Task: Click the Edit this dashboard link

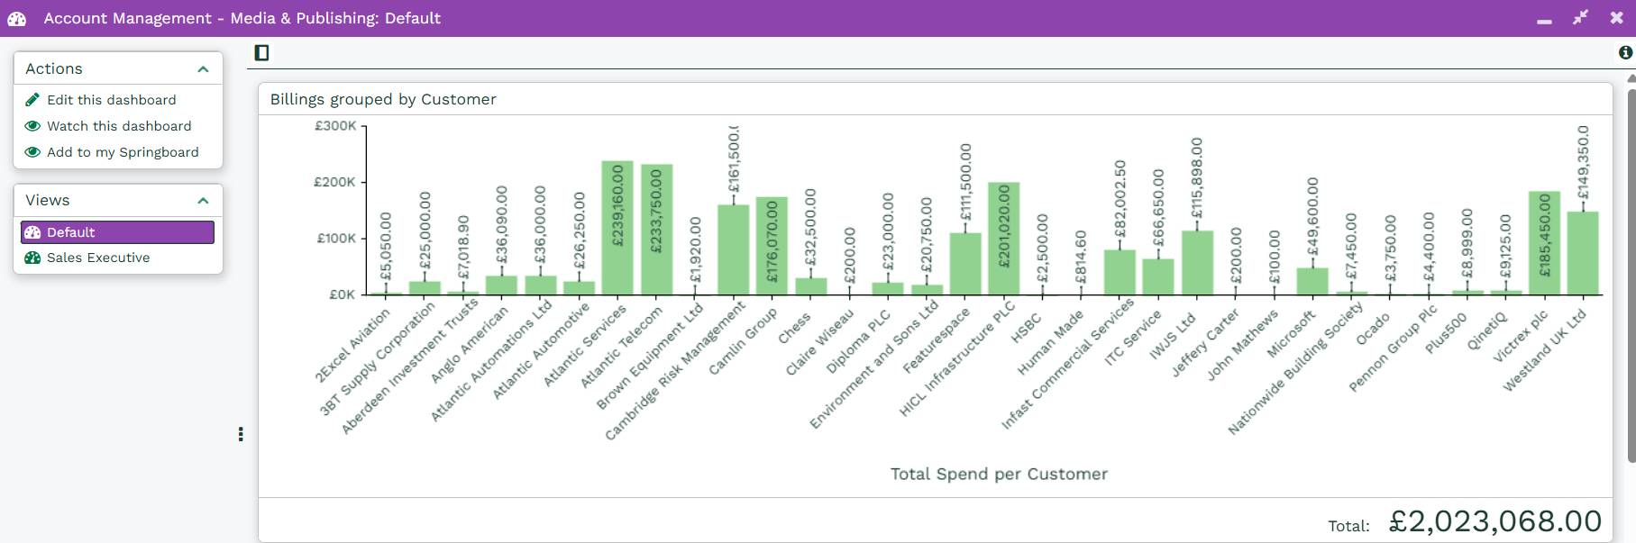Action: (x=111, y=100)
